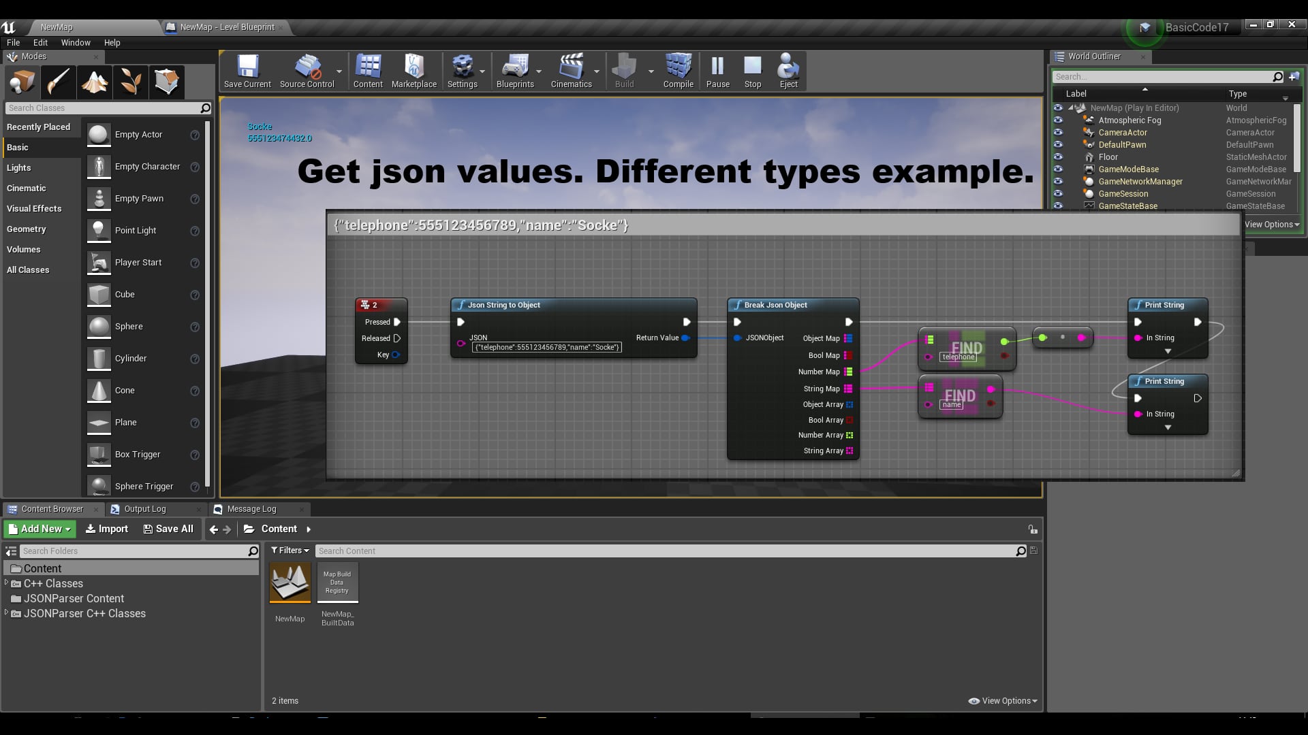Toggle visibility of NewMap world row
This screenshot has width=1308, height=735.
click(x=1058, y=108)
